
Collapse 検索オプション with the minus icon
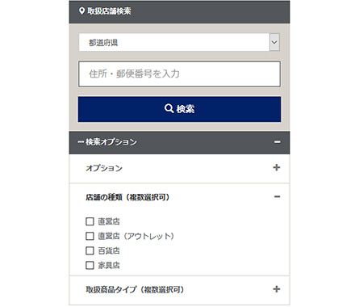(x=278, y=142)
